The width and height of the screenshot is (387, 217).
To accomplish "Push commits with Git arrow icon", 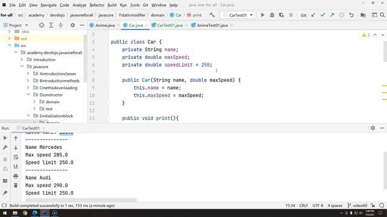I will (332, 15).
